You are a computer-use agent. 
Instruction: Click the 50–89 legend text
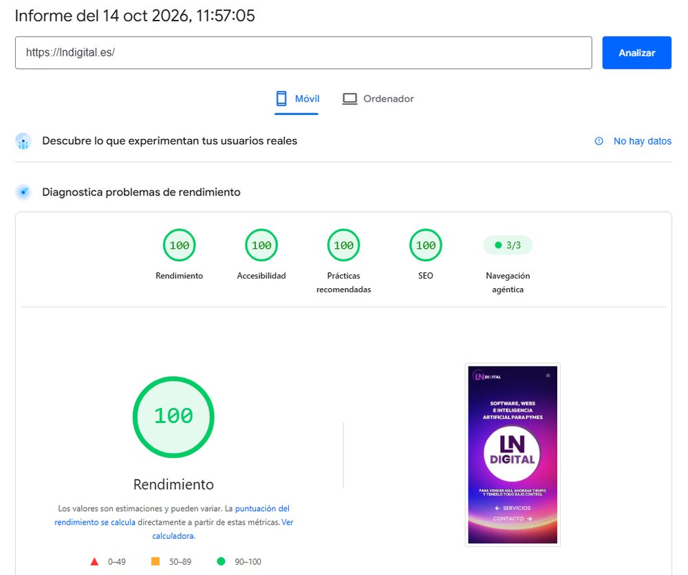(x=180, y=562)
